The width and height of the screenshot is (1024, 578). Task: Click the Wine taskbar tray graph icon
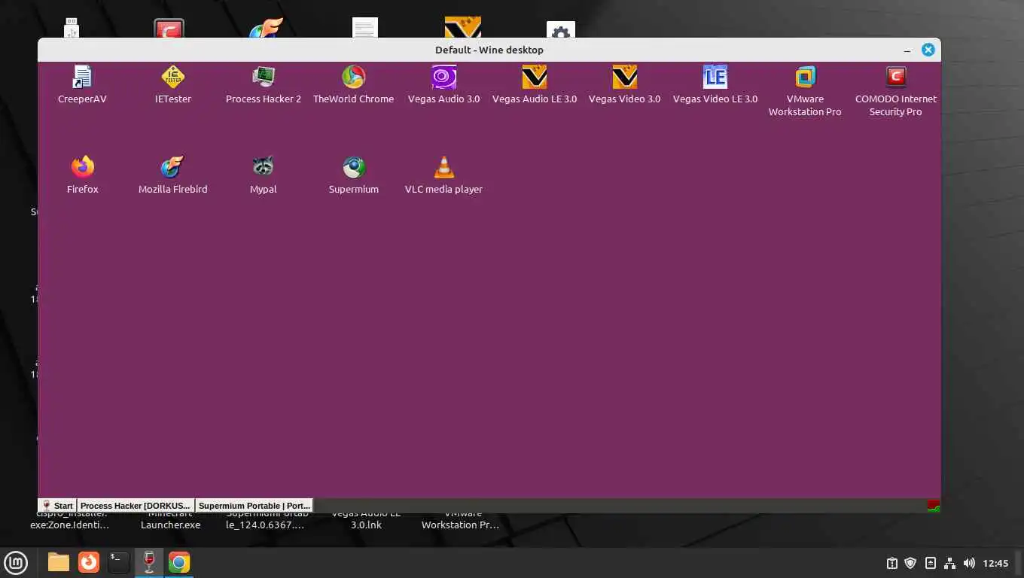pyautogui.click(x=933, y=506)
